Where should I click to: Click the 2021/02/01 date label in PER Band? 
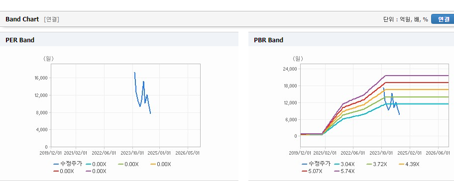(76, 153)
